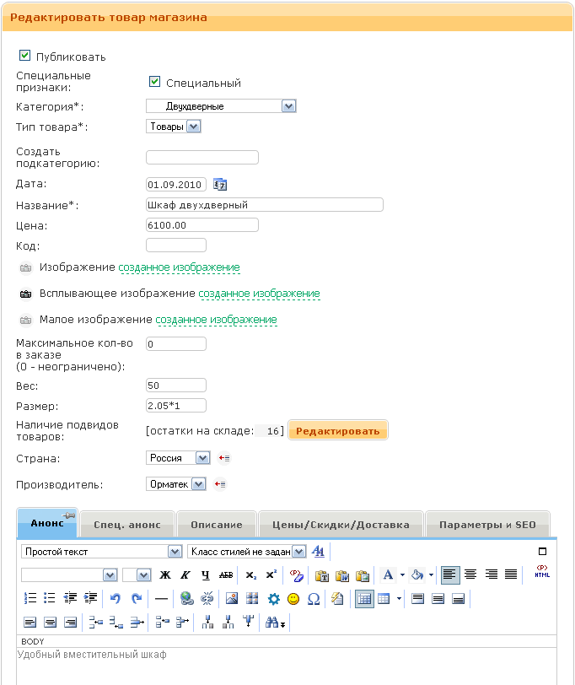Click the Undo arrow in editor toolbar
The image size is (575, 685).
click(116, 599)
